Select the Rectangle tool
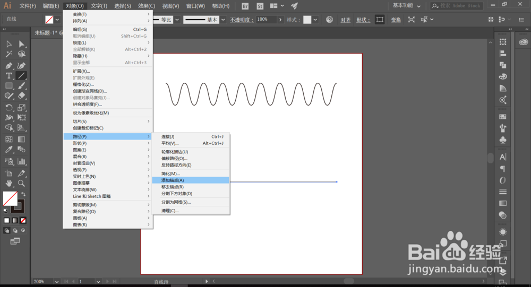531x287 pixels. click(9, 86)
